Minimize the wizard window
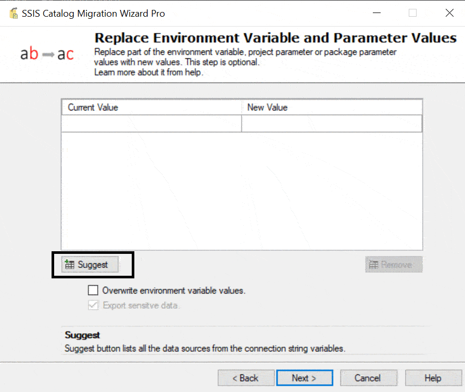 pyautogui.click(x=376, y=13)
